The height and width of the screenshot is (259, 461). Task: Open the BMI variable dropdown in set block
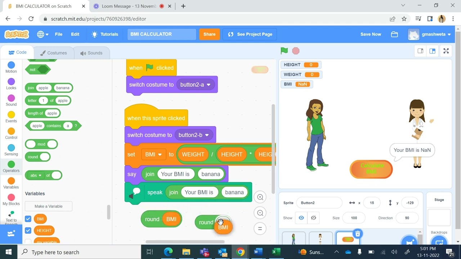(154, 154)
